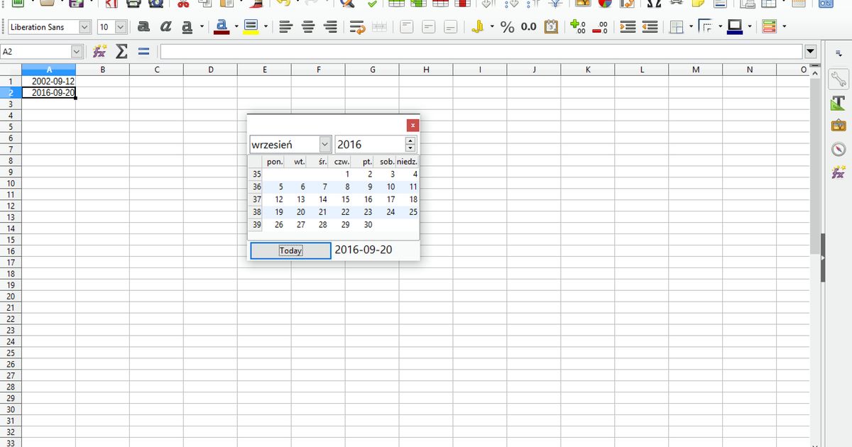This screenshot has height=447, width=852.
Task: Open the Function Wizard on the formula bar
Action: point(99,50)
